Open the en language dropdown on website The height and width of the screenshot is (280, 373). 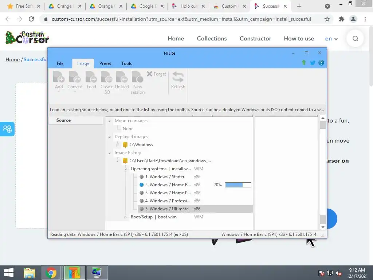click(331, 39)
